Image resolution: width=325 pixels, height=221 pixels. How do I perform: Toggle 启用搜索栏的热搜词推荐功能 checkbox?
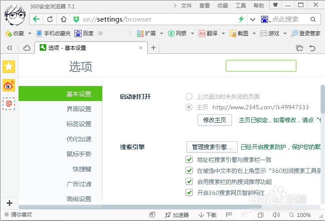(x=189, y=181)
